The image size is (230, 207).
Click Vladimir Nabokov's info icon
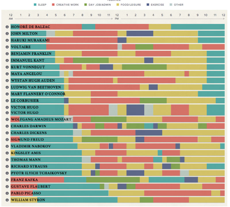tap(7, 146)
